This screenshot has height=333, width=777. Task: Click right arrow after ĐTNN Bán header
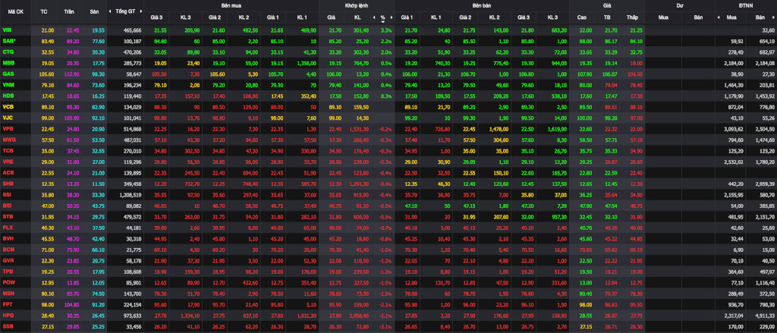click(x=773, y=17)
